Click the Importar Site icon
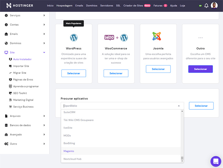This screenshot has width=223, height=168. (10, 66)
